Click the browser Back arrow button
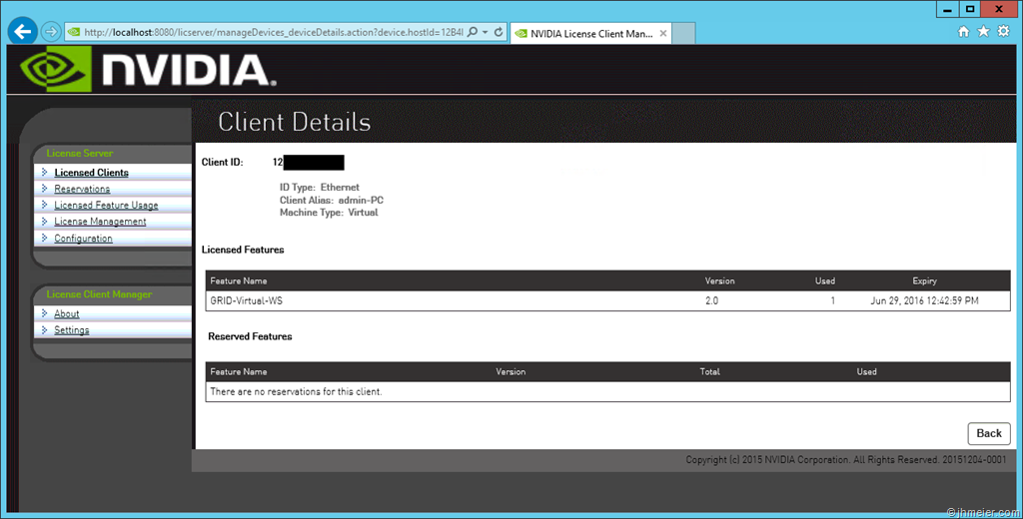The image size is (1023, 519). click(22, 31)
